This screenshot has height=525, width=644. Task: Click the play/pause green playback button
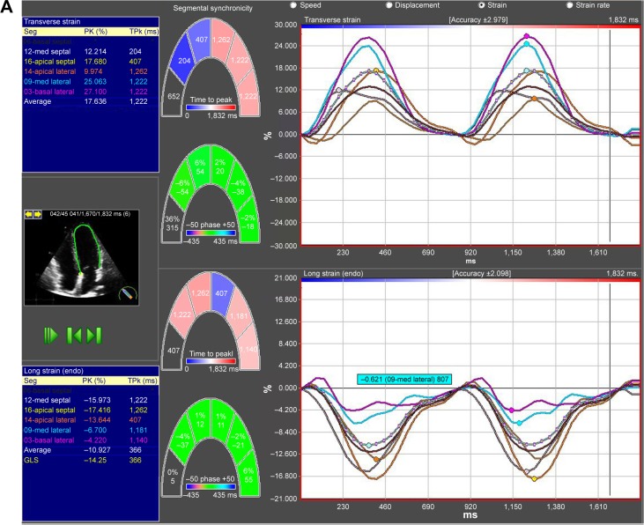51,334
